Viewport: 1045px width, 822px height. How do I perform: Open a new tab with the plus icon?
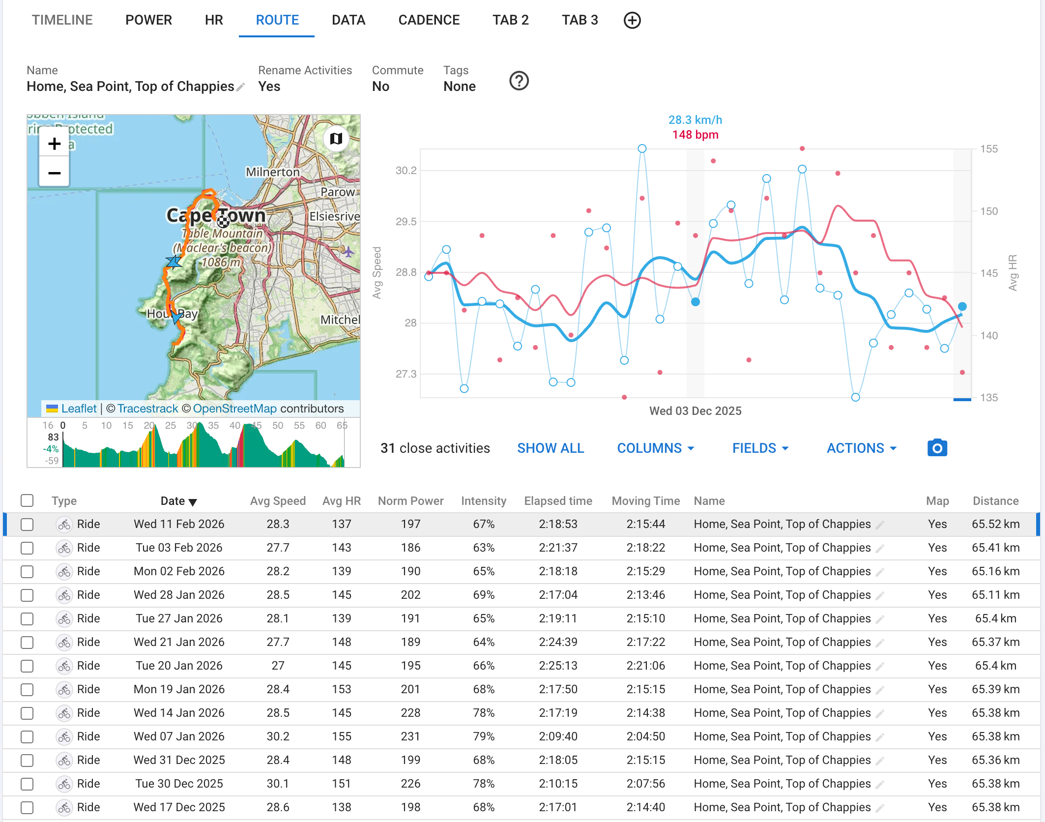pyautogui.click(x=632, y=20)
